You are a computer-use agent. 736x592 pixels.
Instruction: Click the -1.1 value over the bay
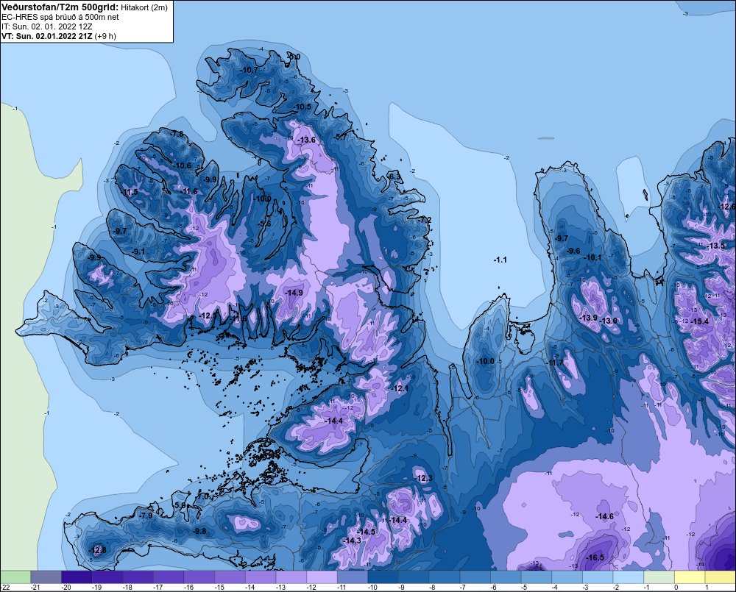pos(500,260)
